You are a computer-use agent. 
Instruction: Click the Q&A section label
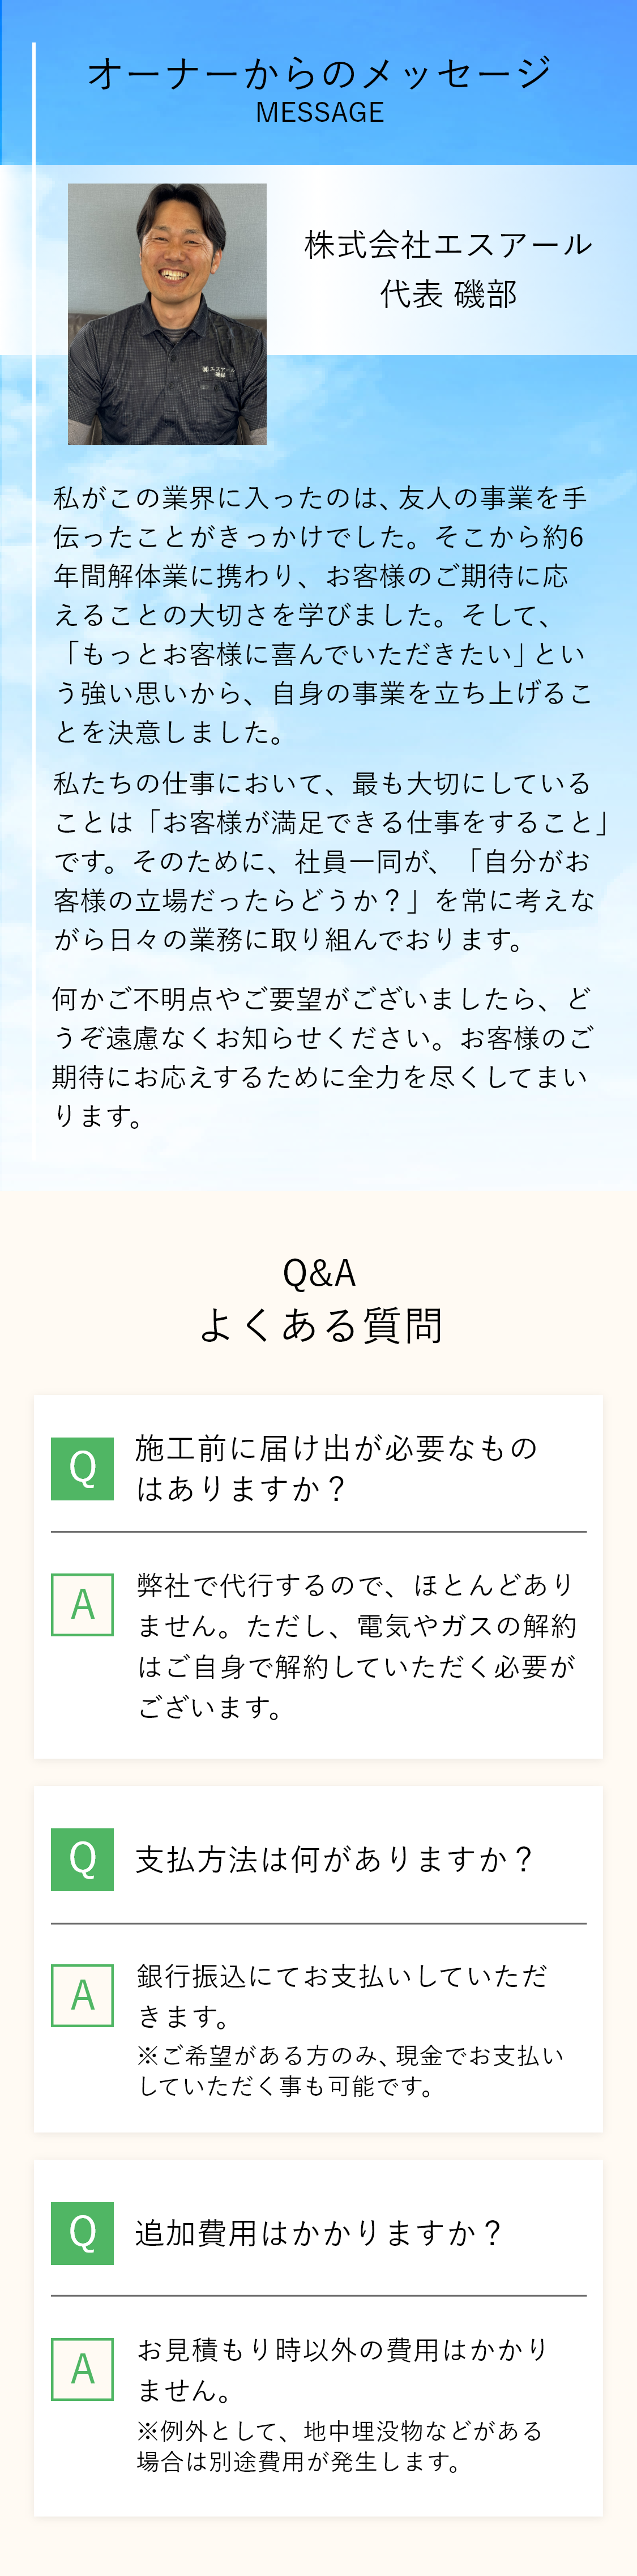click(319, 1273)
